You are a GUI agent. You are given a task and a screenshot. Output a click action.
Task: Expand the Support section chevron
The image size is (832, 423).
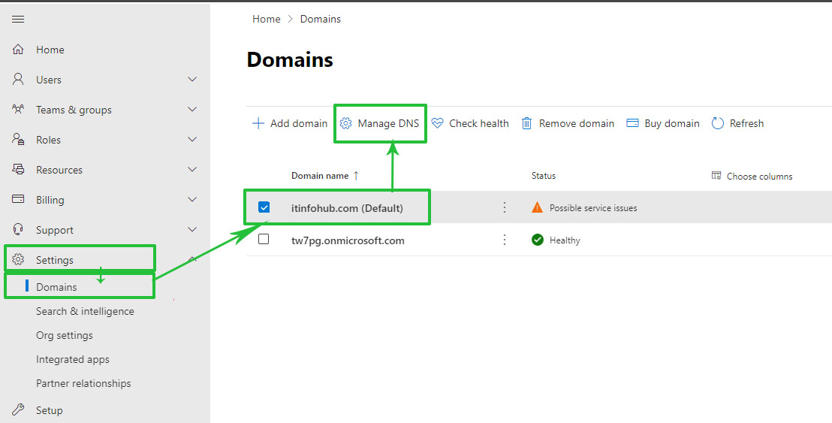tap(193, 229)
